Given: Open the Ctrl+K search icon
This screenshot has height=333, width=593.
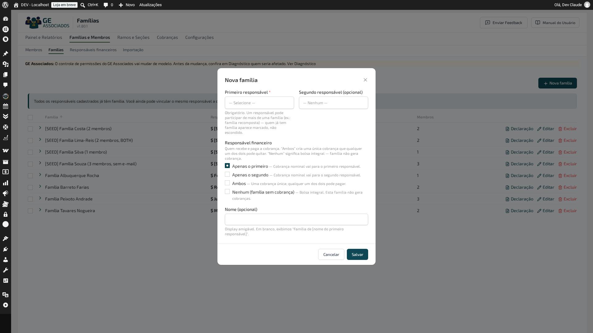Looking at the screenshot, I should [x=83, y=5].
